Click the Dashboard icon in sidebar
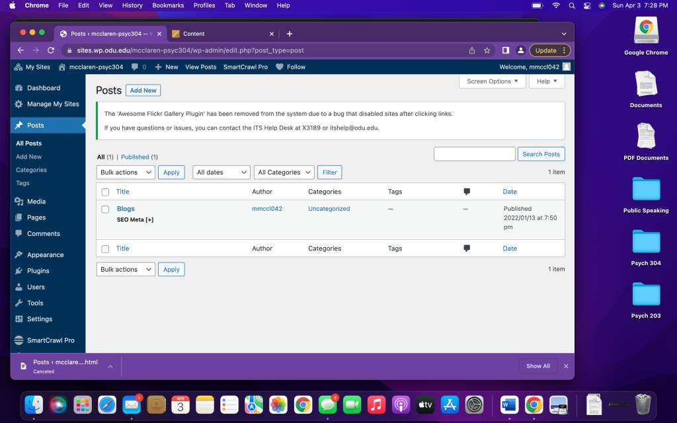 pos(19,88)
